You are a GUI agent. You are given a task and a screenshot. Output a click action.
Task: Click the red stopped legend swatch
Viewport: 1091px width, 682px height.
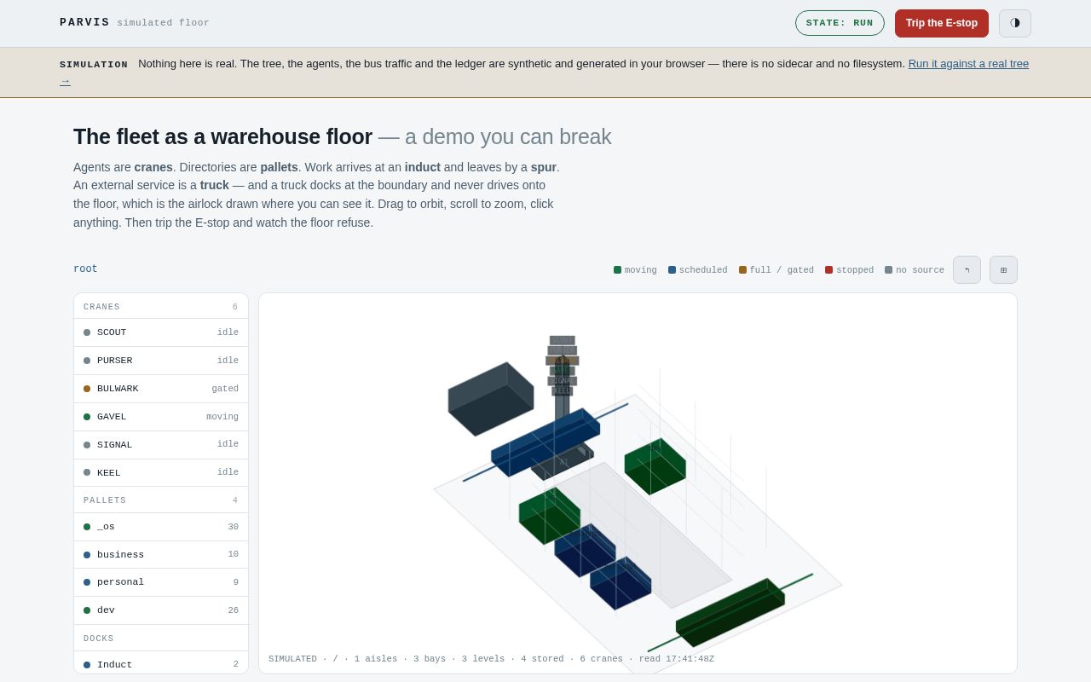point(828,270)
